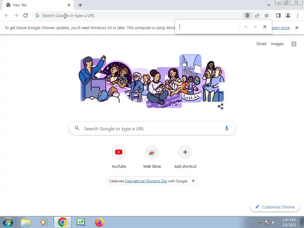Click Customize Chrome button
The height and width of the screenshot is (228, 304).
coord(275,207)
